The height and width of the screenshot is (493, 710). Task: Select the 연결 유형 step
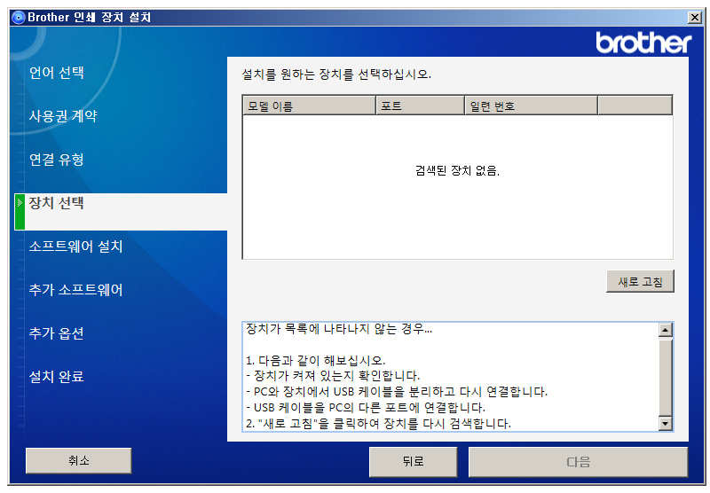tap(56, 160)
